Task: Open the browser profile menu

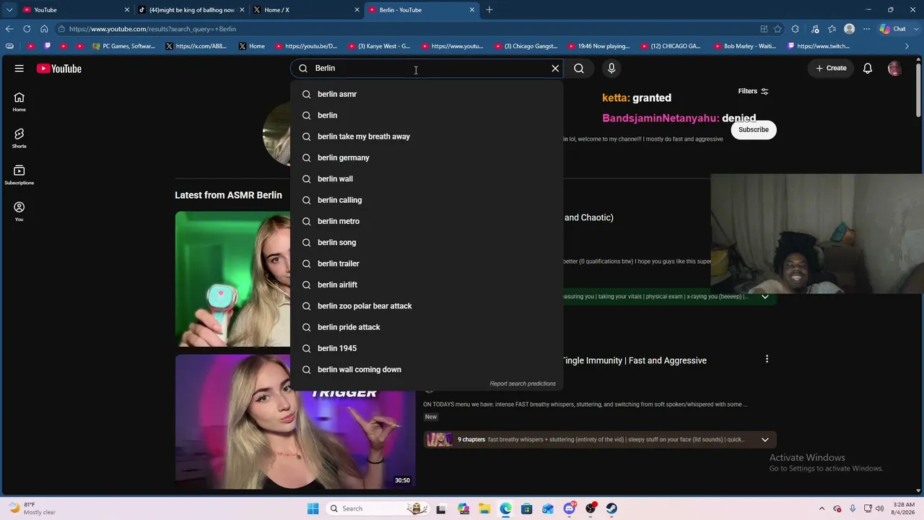Action: 850,29
